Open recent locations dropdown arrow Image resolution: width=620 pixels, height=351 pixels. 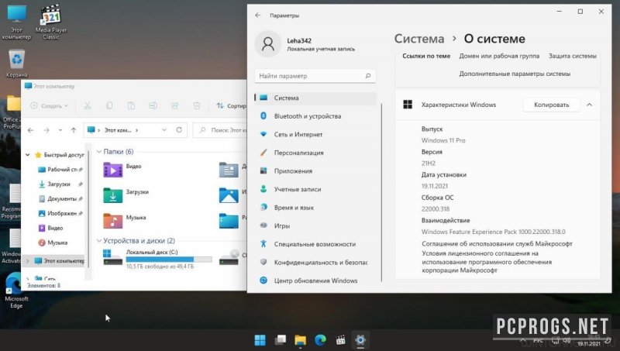coord(60,130)
